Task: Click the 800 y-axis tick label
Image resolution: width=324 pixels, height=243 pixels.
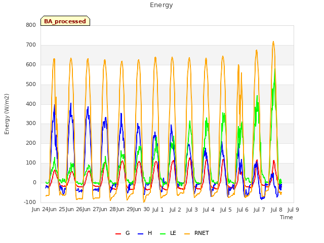Action: 31,25
